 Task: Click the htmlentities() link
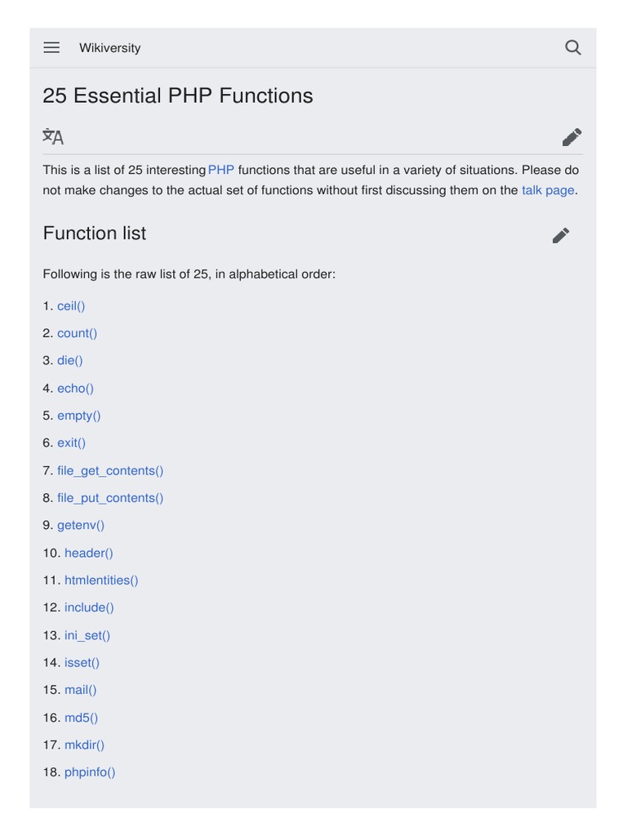[101, 580]
